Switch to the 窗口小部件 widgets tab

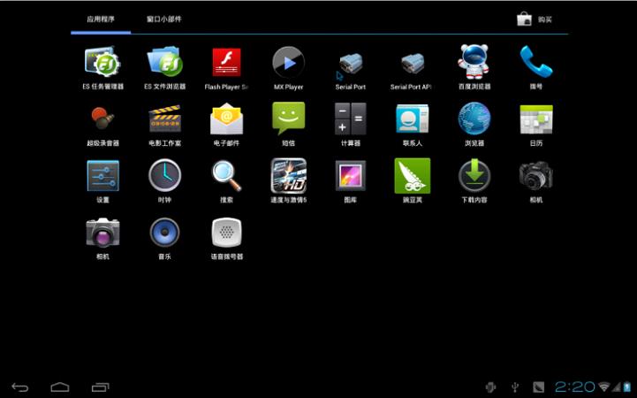[164, 19]
